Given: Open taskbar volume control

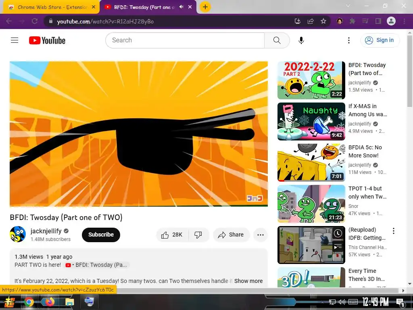Looking at the screenshot, I should [342, 302].
